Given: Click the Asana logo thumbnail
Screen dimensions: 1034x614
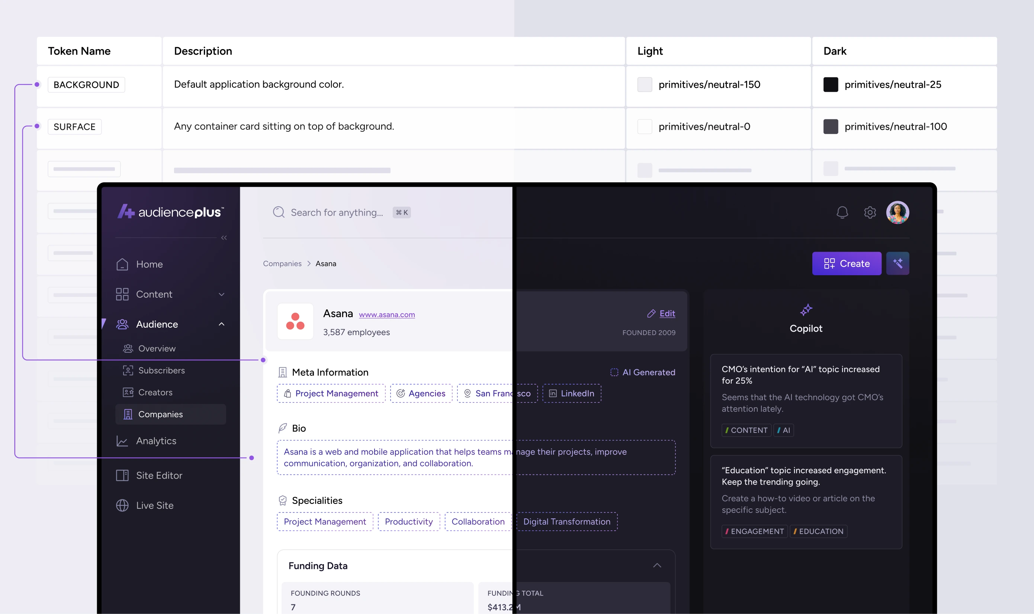Looking at the screenshot, I should point(295,321).
